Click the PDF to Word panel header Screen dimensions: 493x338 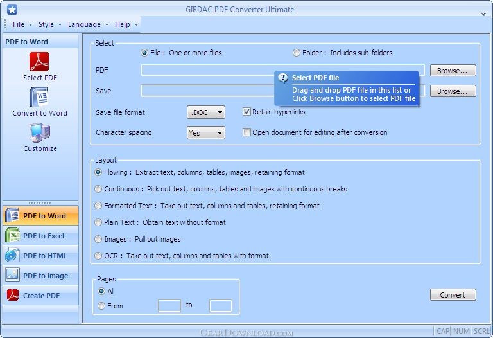[x=40, y=42]
